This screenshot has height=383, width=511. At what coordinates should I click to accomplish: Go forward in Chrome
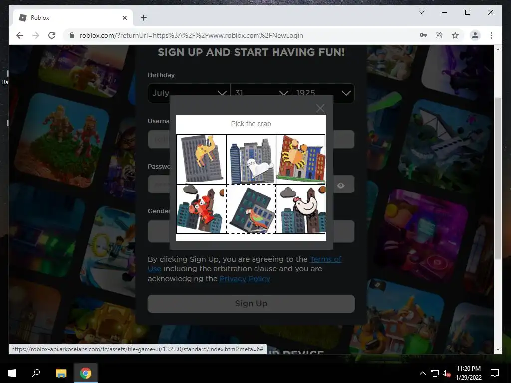(x=36, y=35)
